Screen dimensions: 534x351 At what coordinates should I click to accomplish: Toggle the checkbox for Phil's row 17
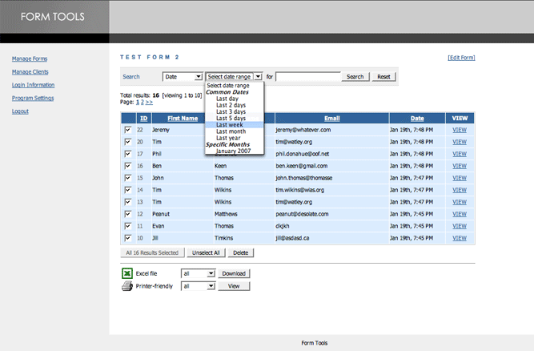point(128,154)
